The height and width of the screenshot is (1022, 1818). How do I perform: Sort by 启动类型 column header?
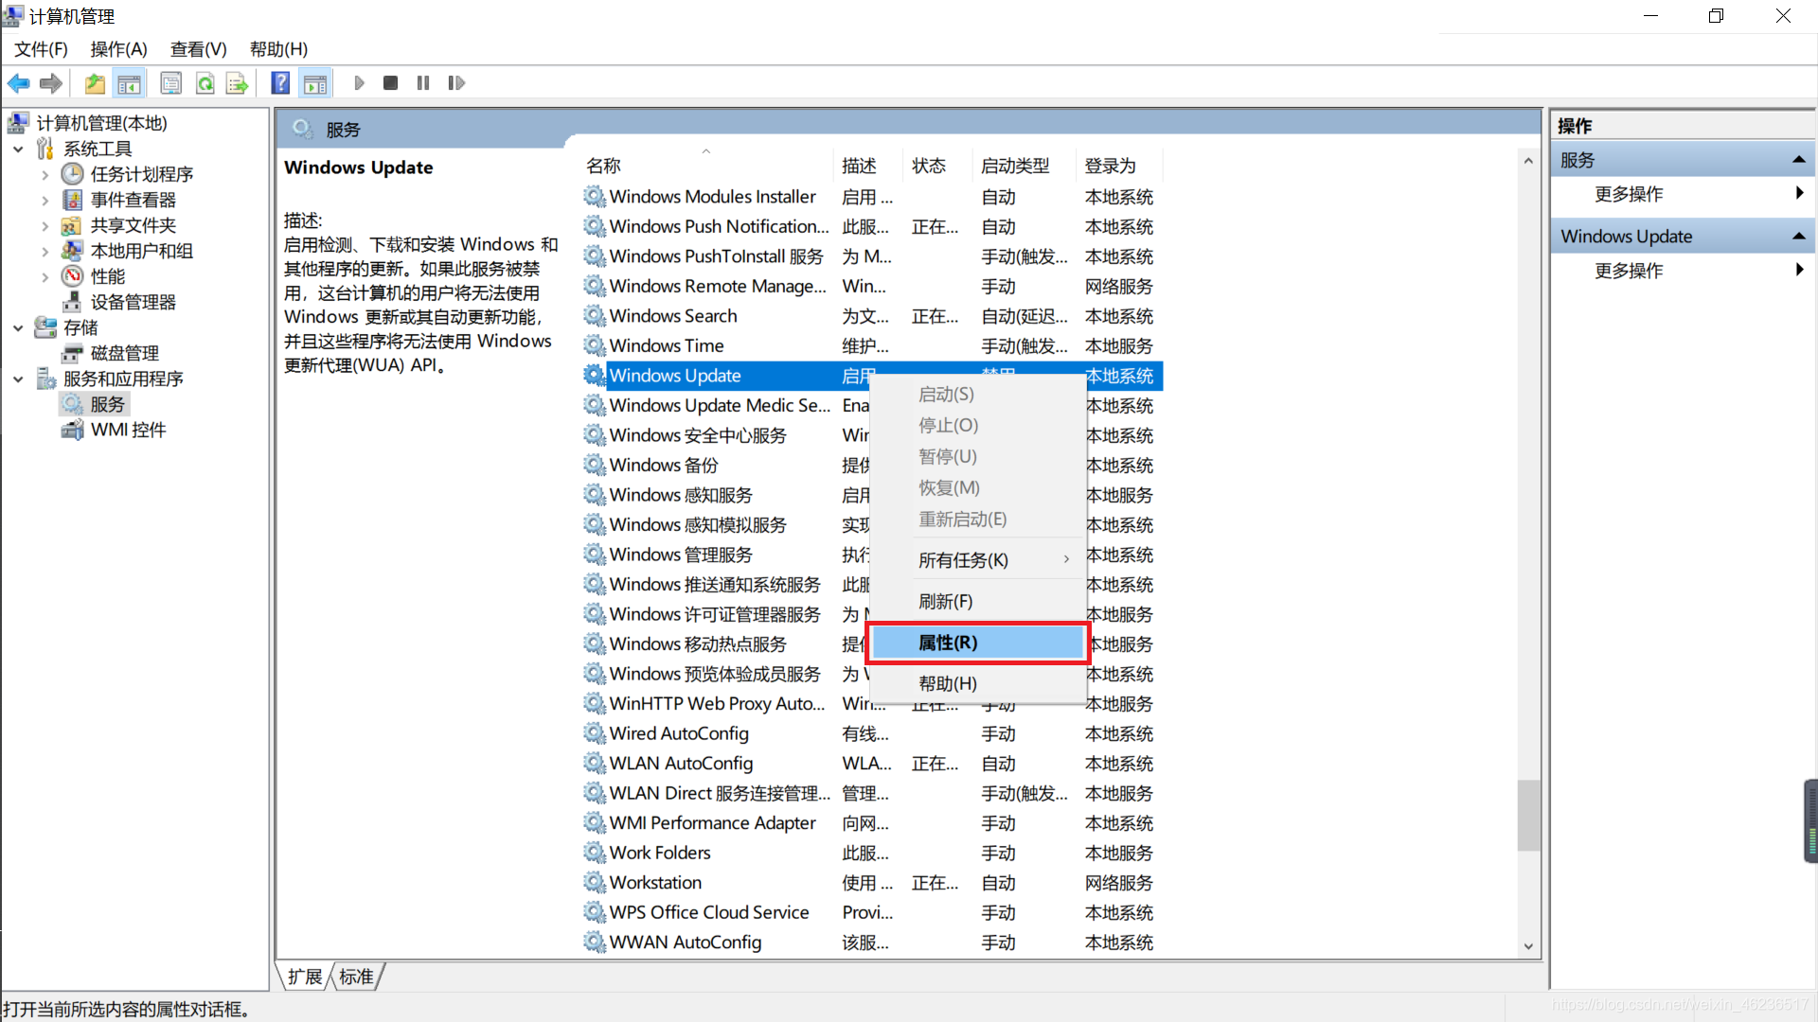(1025, 166)
